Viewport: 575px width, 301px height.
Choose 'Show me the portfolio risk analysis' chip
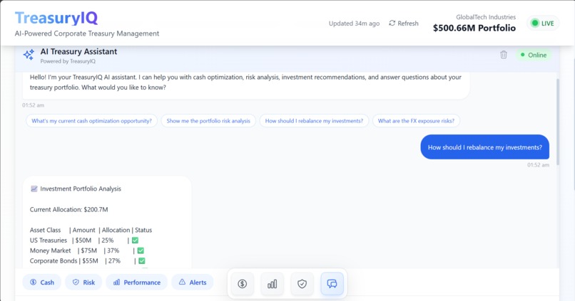[x=208, y=121]
